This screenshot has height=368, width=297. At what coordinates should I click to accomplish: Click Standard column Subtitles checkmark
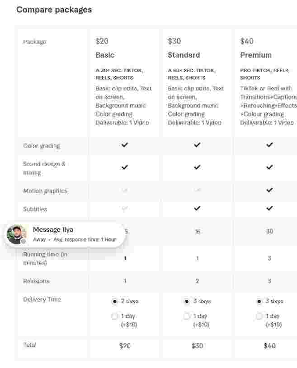[x=197, y=208]
